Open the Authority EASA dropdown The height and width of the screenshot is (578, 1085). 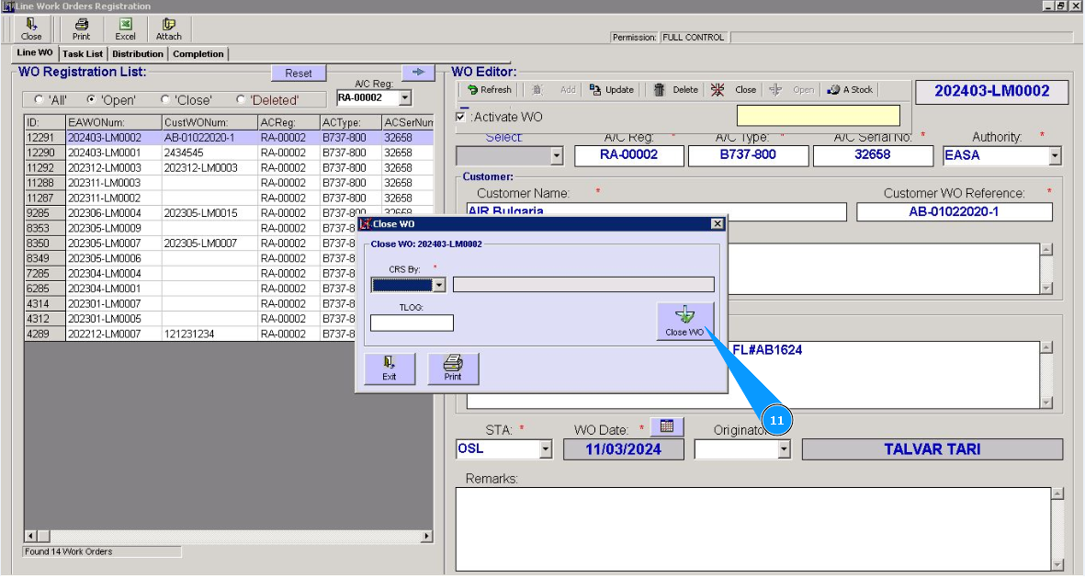1055,155
